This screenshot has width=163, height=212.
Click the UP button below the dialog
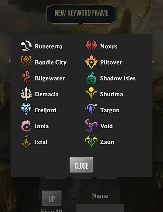(x=52, y=198)
